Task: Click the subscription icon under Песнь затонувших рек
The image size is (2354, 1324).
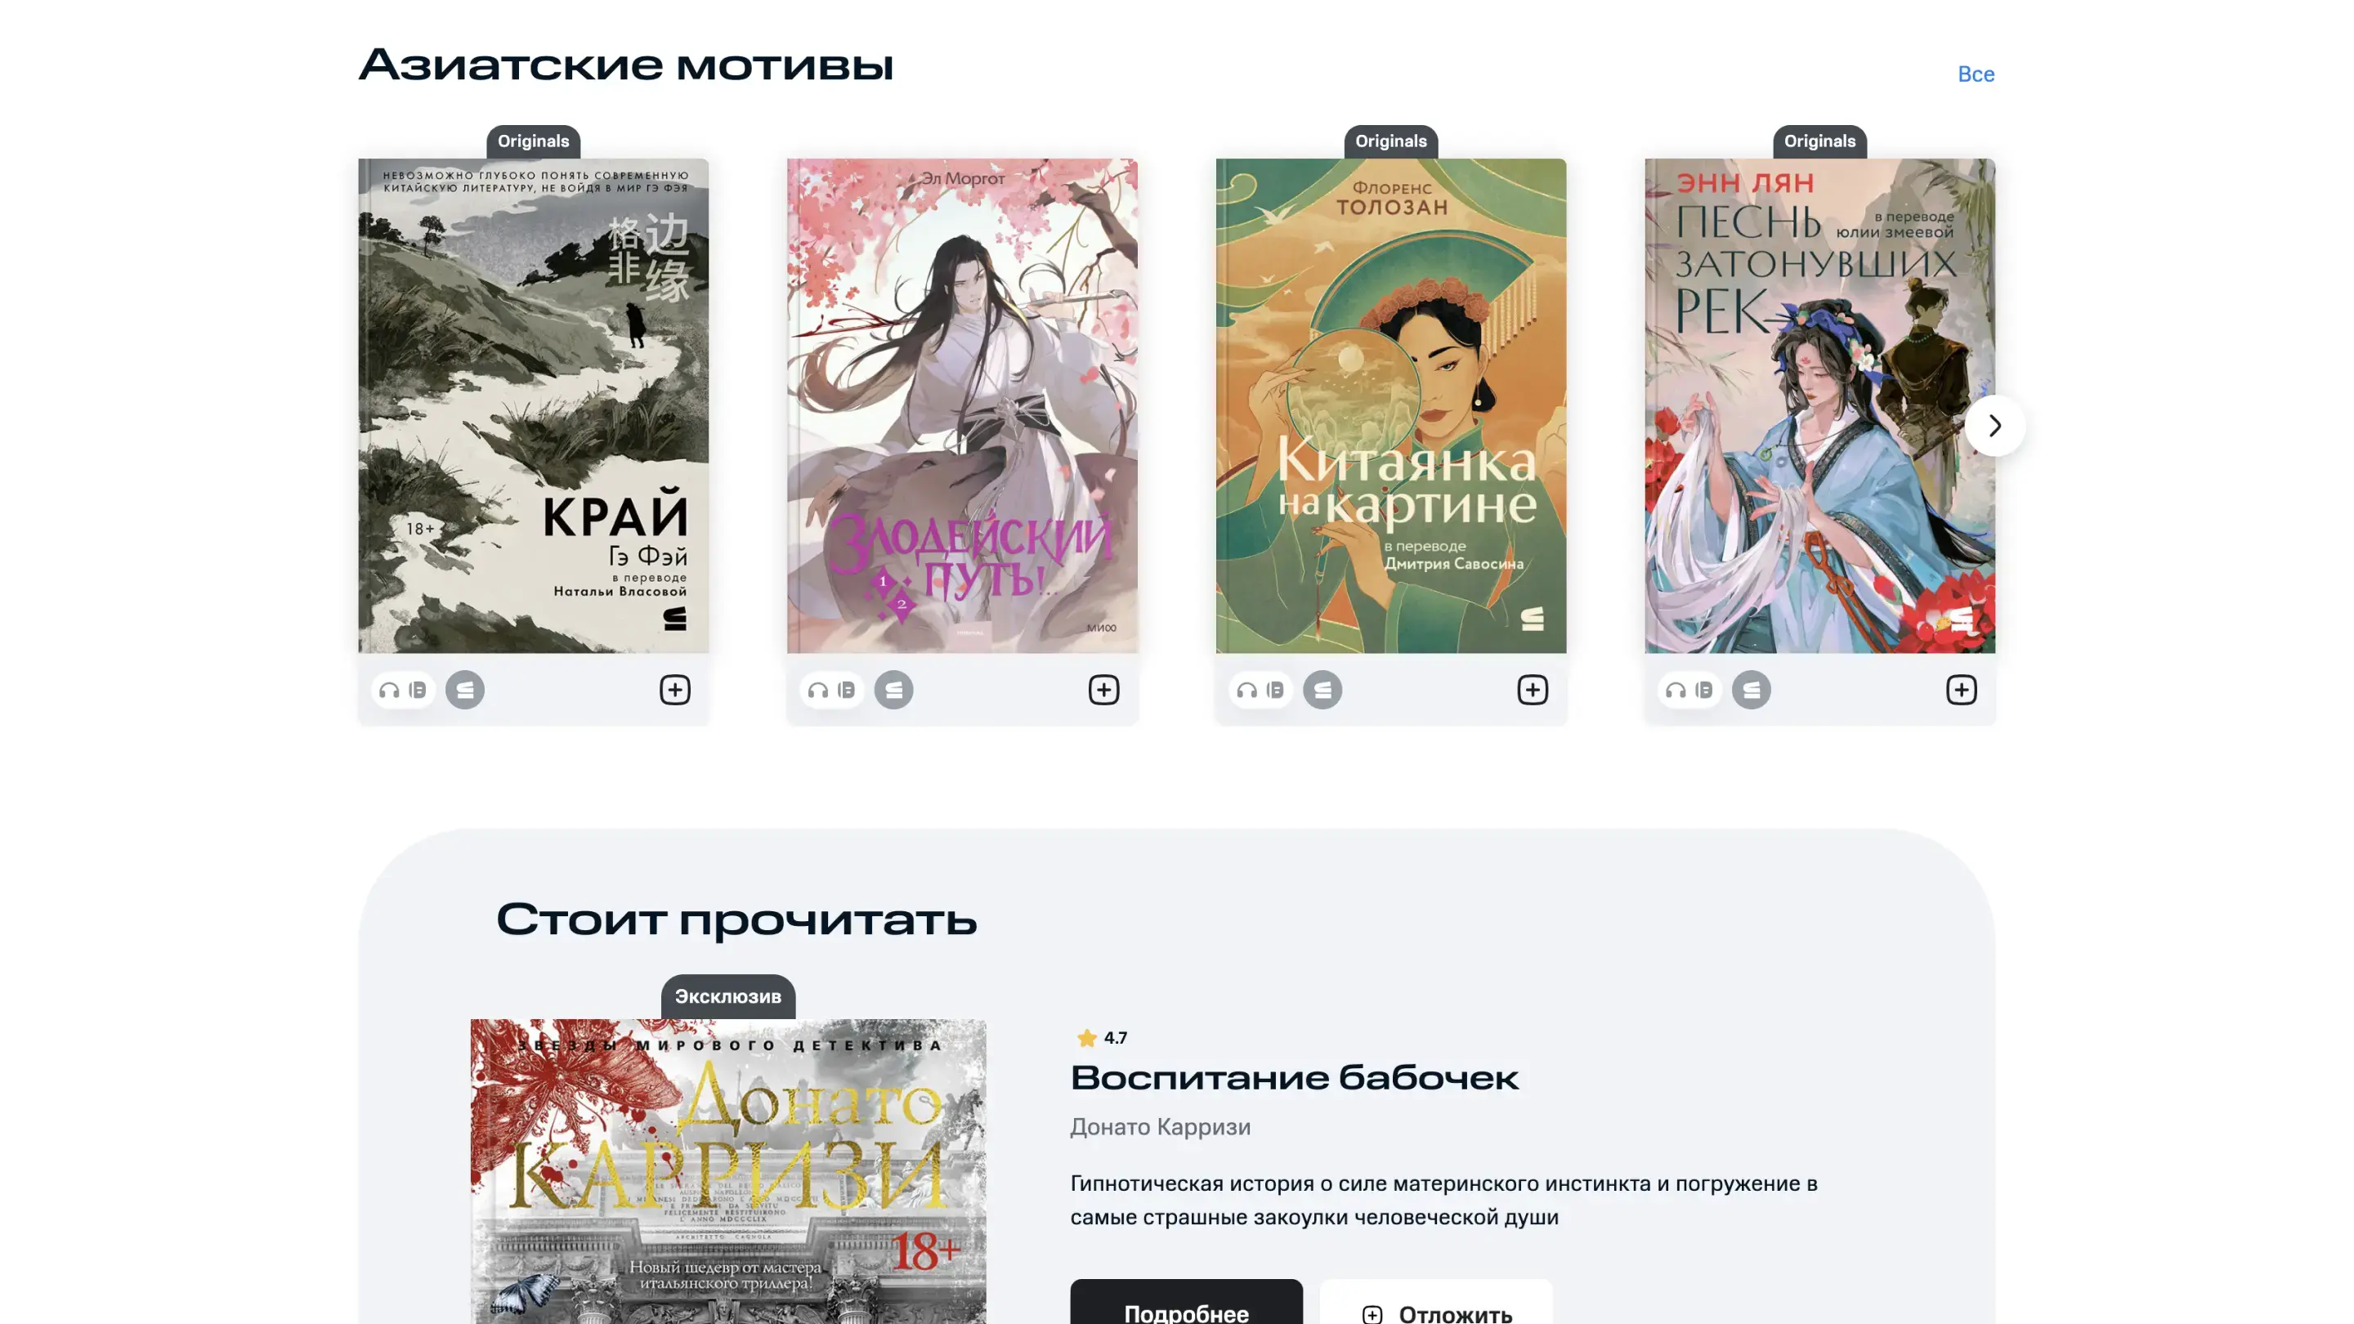Action: (x=1751, y=690)
